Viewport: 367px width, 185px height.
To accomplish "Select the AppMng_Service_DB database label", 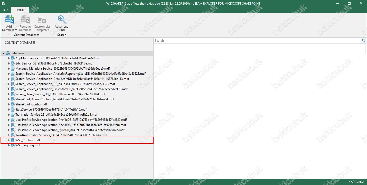I will point(58,58).
